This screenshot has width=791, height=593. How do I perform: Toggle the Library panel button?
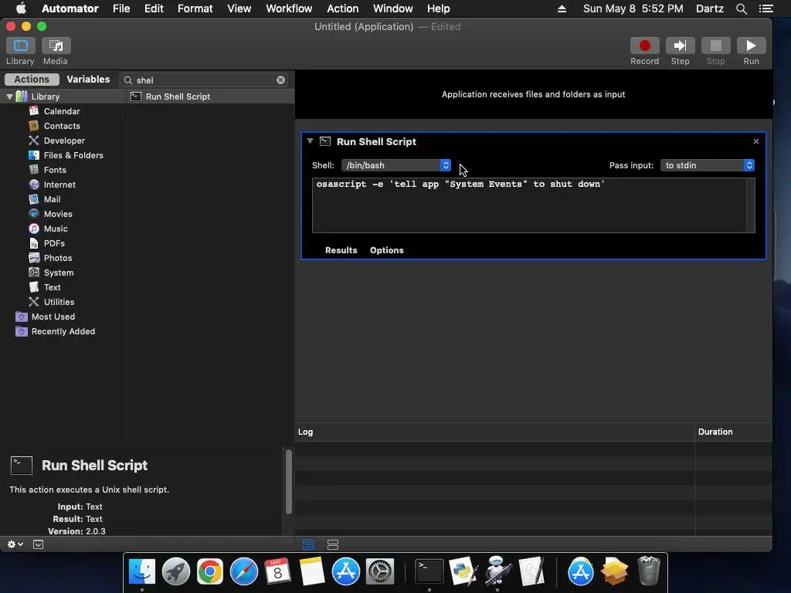(21, 46)
